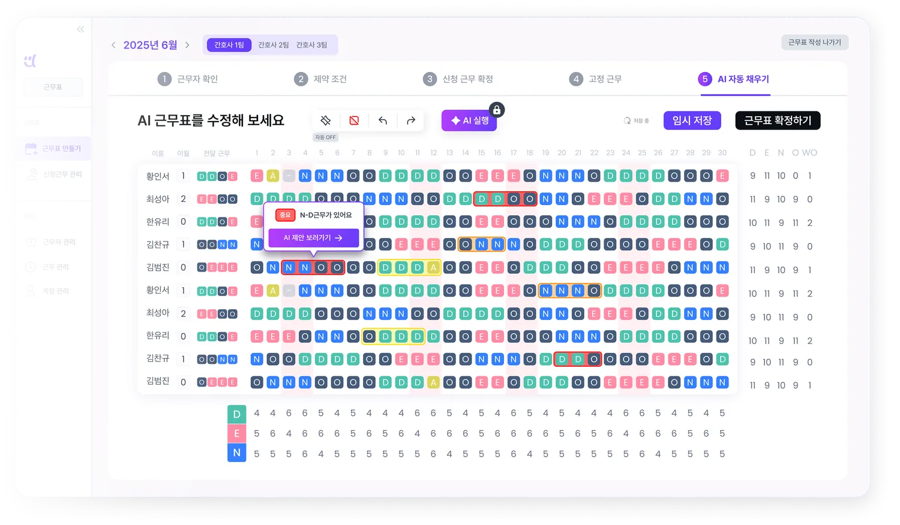The image size is (900, 525).
Task: Collapse the sidebar with the double-chevron icon
Action: coord(80,29)
